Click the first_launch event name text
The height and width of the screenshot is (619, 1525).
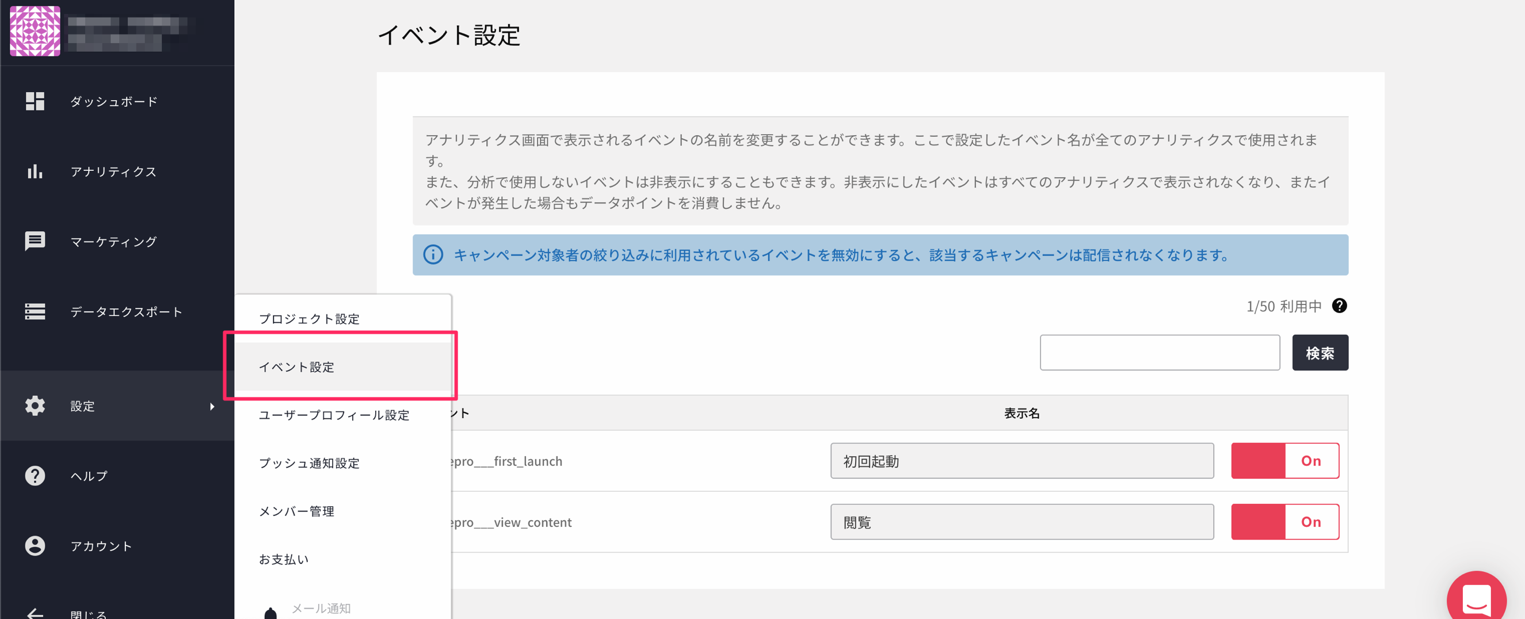[506, 461]
